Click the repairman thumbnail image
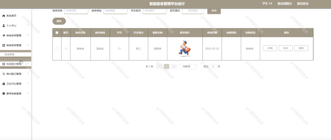331x140 pixels. point(185,48)
